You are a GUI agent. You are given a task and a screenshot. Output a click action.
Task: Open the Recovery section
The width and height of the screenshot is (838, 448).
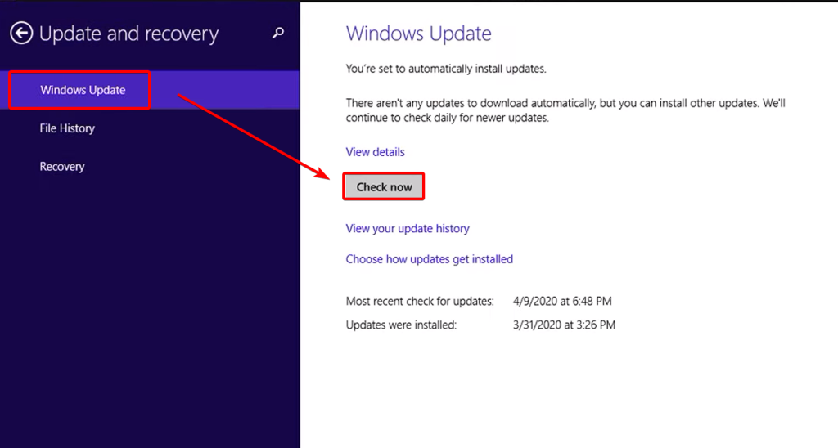tap(62, 167)
